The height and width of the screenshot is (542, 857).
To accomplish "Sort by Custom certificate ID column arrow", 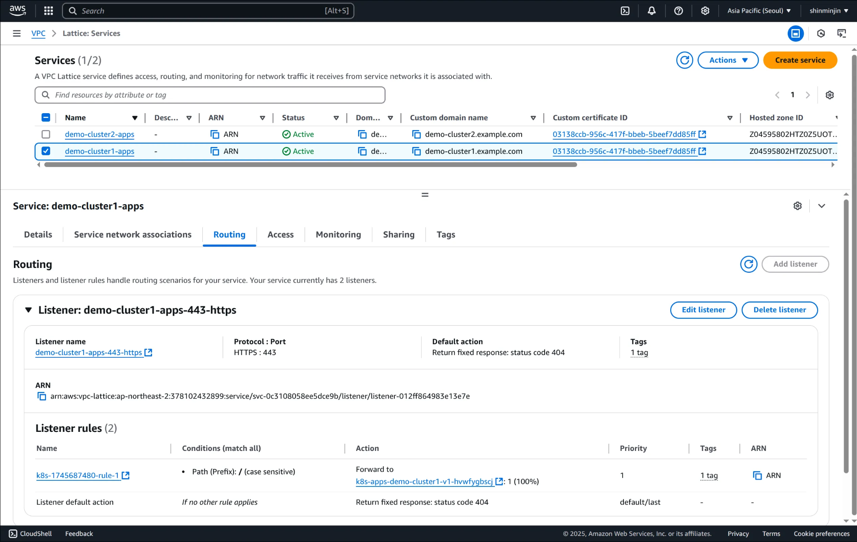I will coord(730,118).
